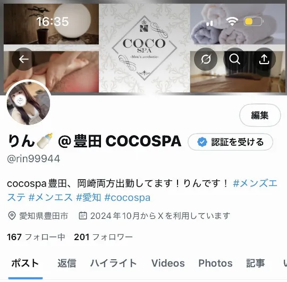Open the round profile avatar photo

coord(28,103)
